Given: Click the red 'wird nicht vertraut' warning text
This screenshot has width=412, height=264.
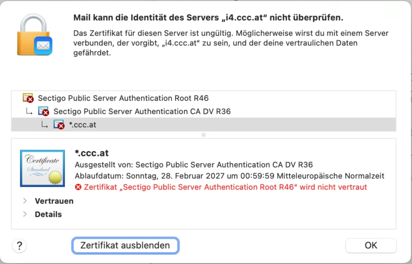Looking at the screenshot, I should [x=225, y=187].
